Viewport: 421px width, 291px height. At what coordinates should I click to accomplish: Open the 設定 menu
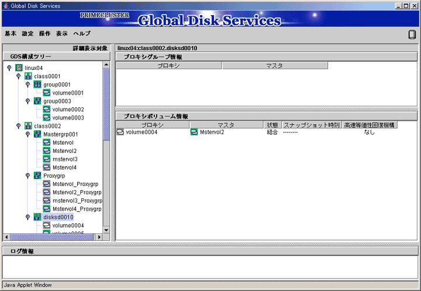28,34
